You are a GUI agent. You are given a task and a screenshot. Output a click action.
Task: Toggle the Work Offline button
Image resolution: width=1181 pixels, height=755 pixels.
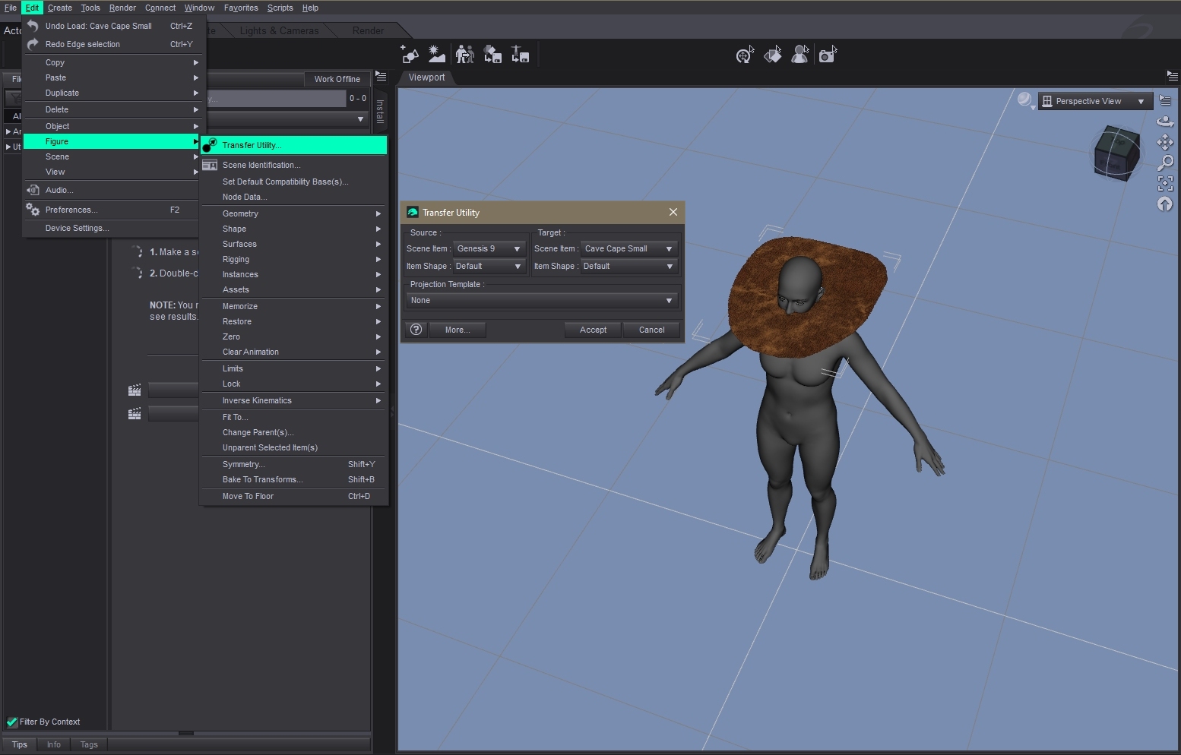337,79
